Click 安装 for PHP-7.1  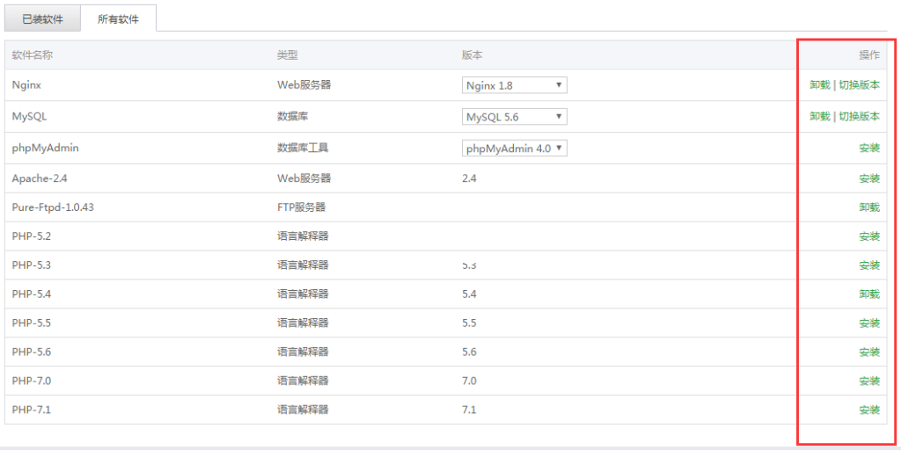point(869,410)
